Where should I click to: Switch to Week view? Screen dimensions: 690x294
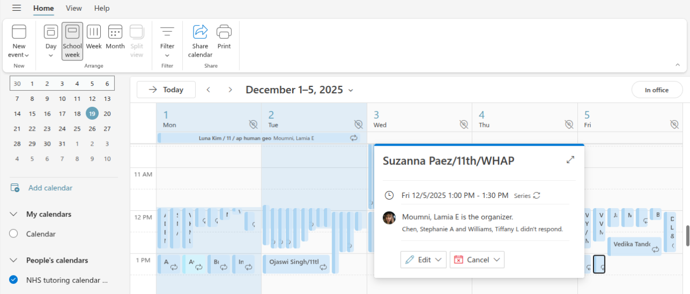pyautogui.click(x=94, y=37)
